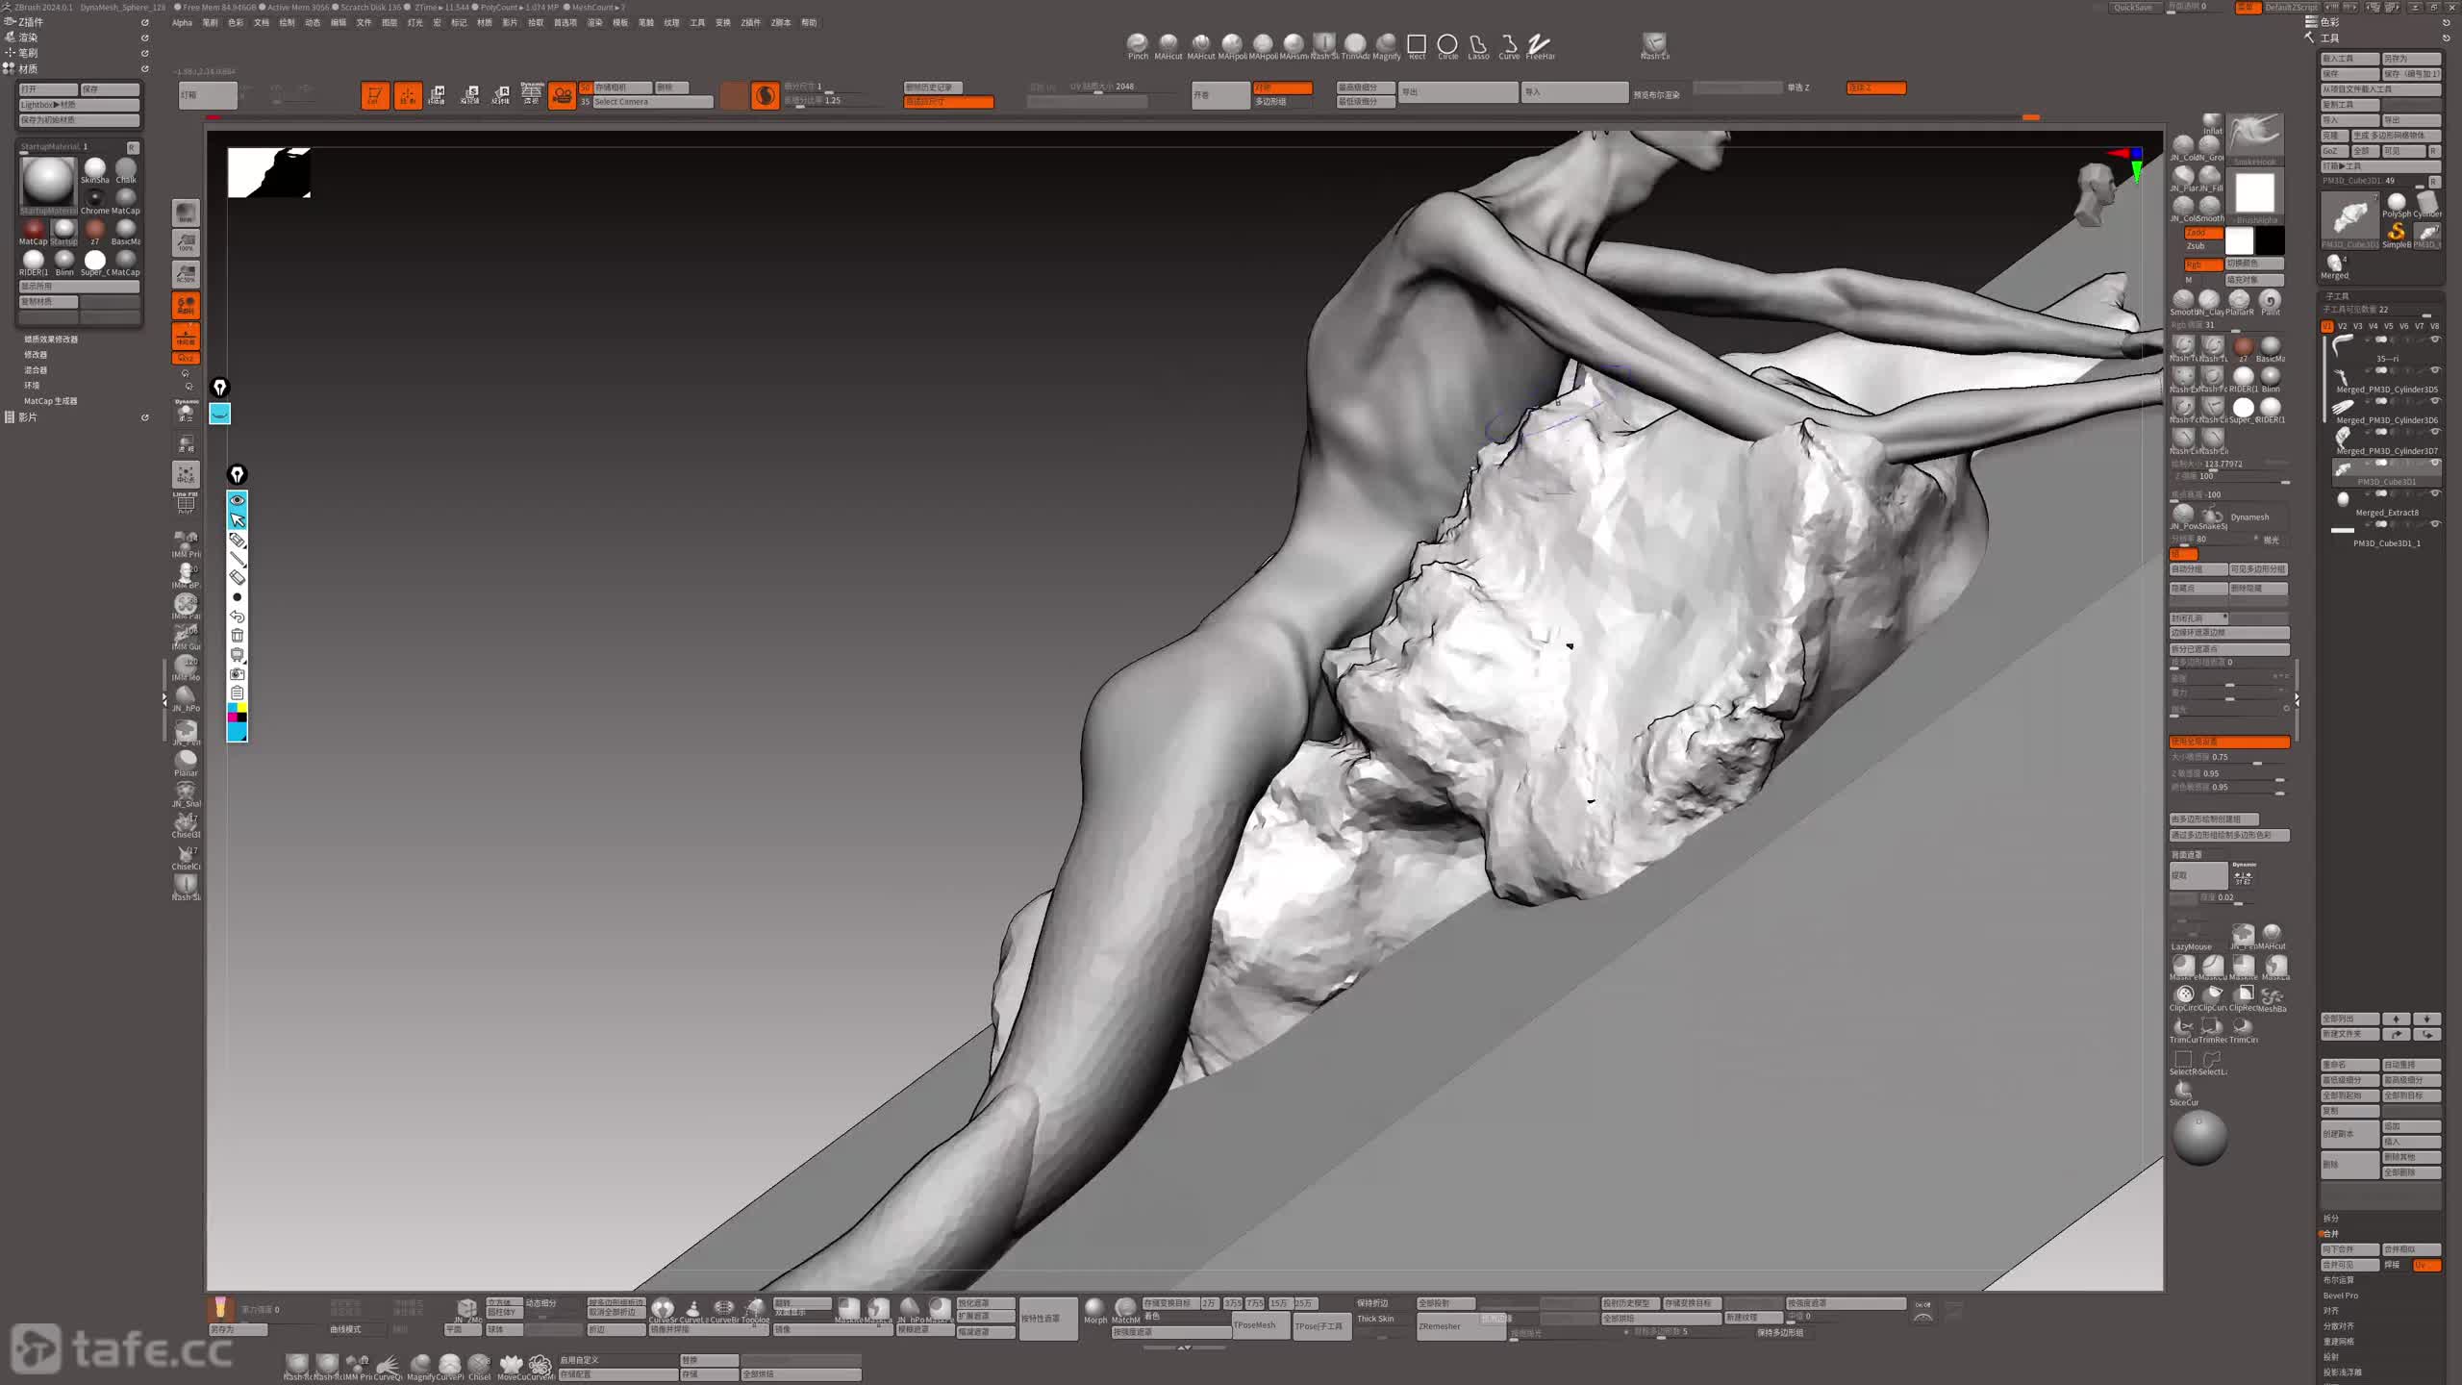Switch to the V2 subtool visibility tab
2462x1385 pixels.
[2343, 326]
